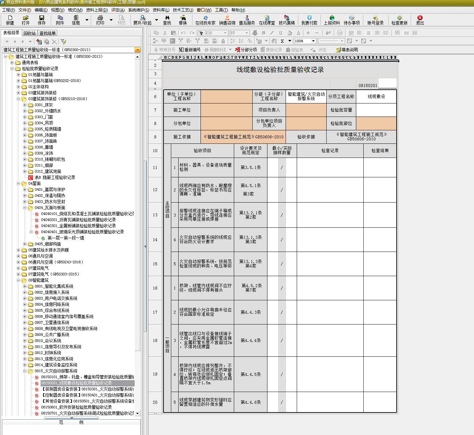This screenshot has width=474, height=435.
Task: Open 售后服务 after-sales service icon
Action: click(x=247, y=20)
